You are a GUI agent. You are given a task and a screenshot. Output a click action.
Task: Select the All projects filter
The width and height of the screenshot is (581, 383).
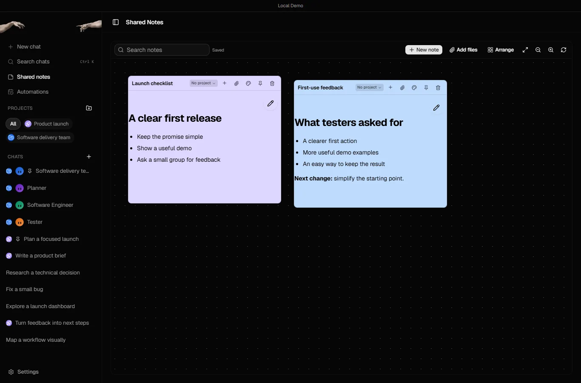(x=13, y=124)
